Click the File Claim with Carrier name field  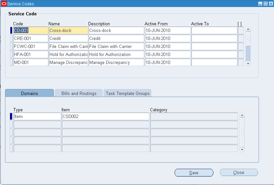[x=68, y=46]
